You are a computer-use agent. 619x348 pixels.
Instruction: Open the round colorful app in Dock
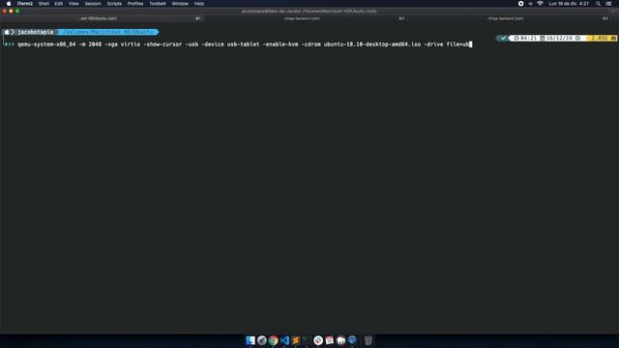318,340
